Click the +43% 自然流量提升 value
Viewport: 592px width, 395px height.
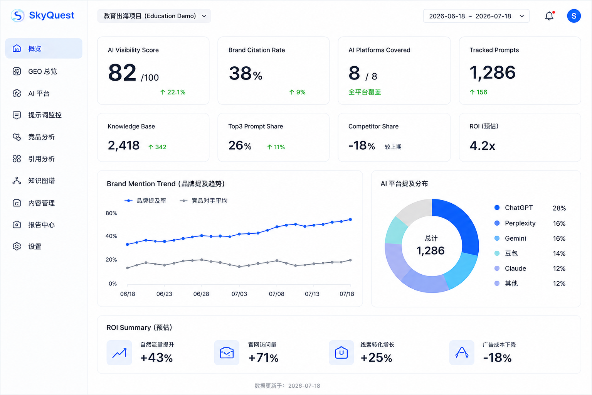[x=156, y=358]
